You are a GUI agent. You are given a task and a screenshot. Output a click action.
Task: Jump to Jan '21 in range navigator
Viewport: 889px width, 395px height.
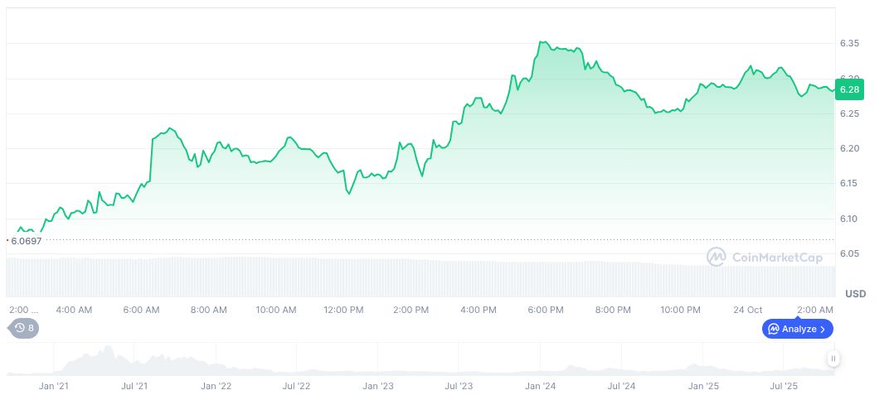(x=53, y=386)
